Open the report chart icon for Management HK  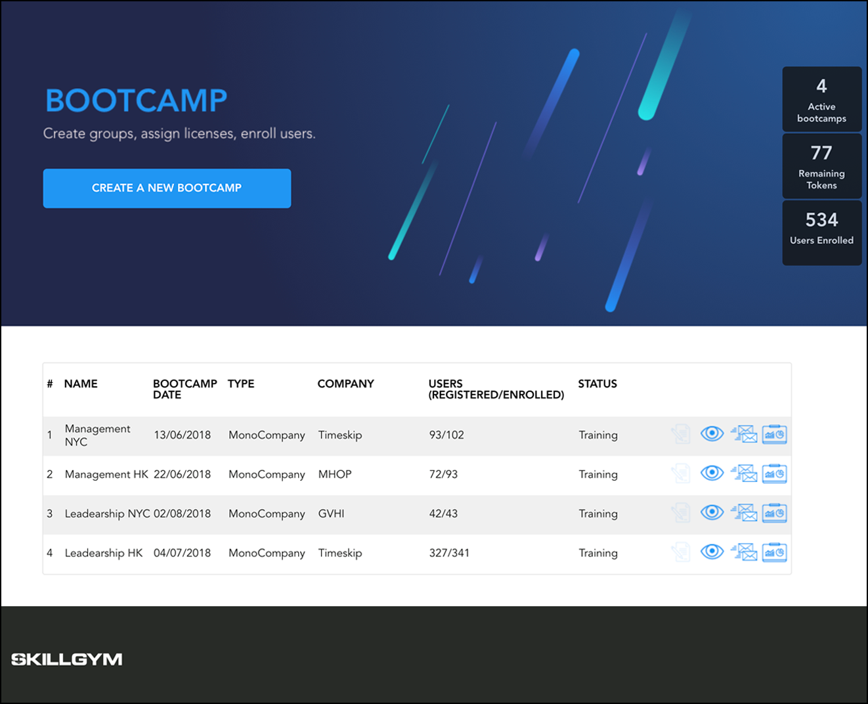click(x=775, y=473)
